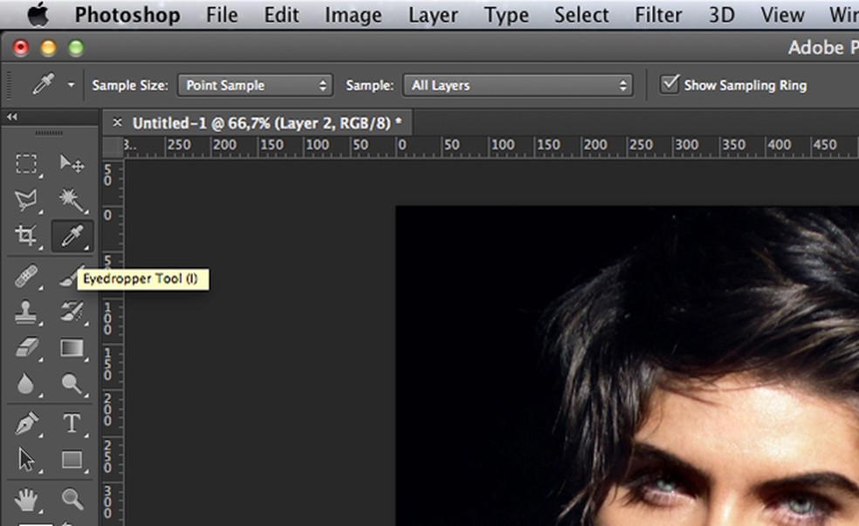Select the Magic Wand tool
The image size is (859, 526).
[72, 200]
